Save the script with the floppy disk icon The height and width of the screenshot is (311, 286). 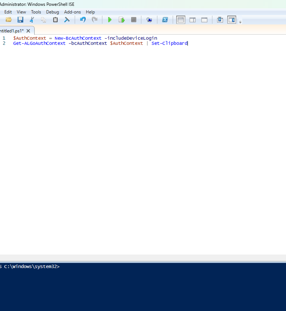20,20
